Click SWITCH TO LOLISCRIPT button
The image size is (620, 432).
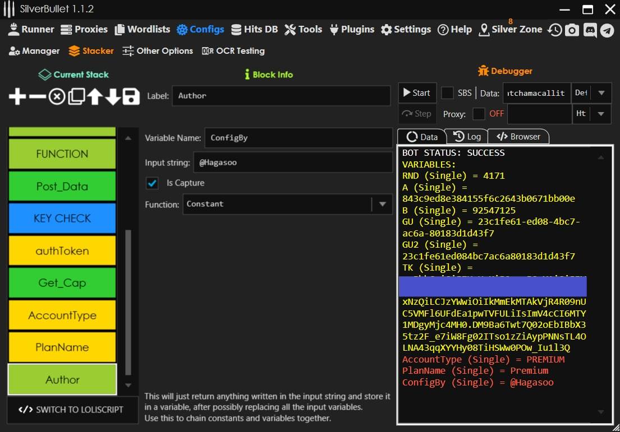coord(72,410)
